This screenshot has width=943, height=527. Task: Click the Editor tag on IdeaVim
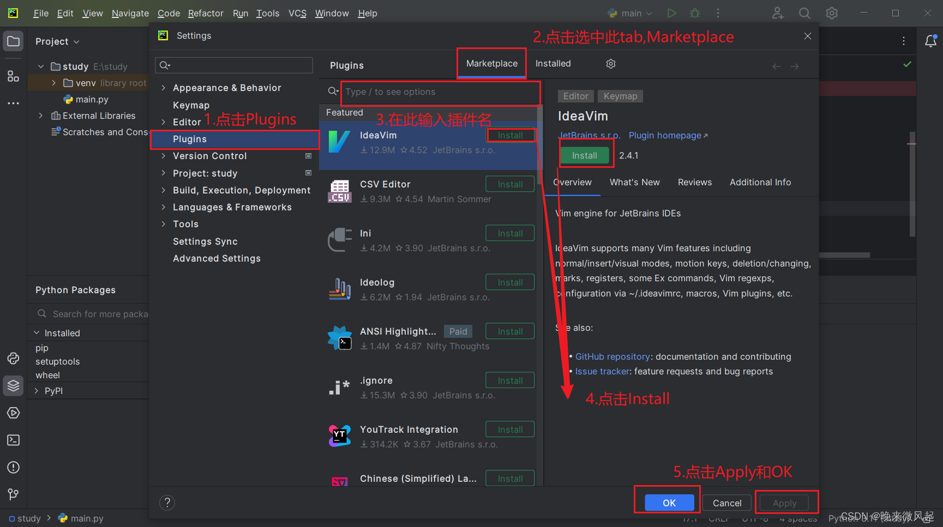click(576, 96)
